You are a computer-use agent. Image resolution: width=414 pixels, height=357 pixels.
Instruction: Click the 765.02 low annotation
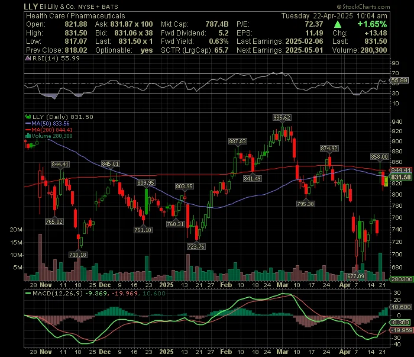click(54, 221)
